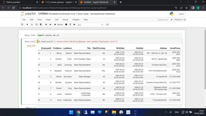Paste cells below icon
This screenshot has height=116, width=206.
[41, 24]
